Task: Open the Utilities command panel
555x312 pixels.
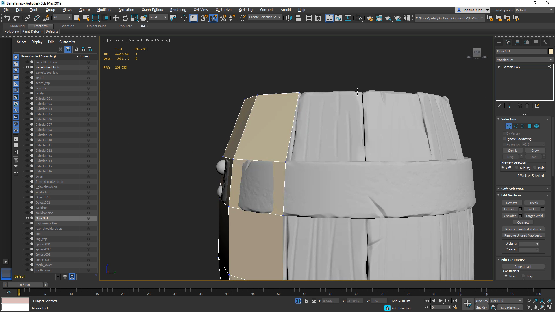Action: tap(545, 42)
